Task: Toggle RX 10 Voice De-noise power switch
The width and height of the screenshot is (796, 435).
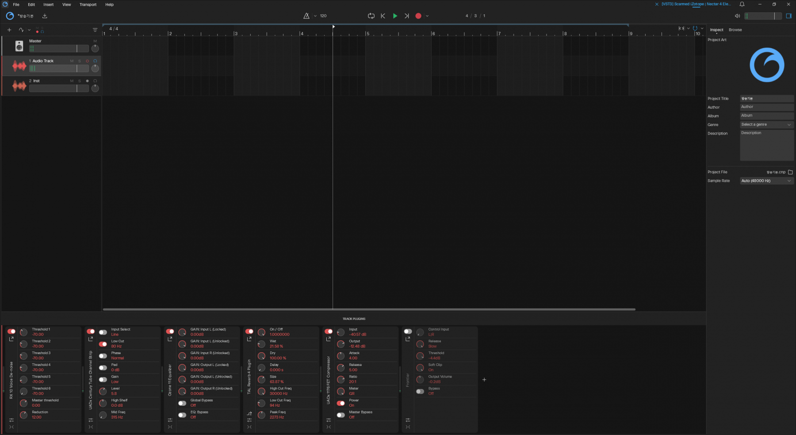Action: 11,331
